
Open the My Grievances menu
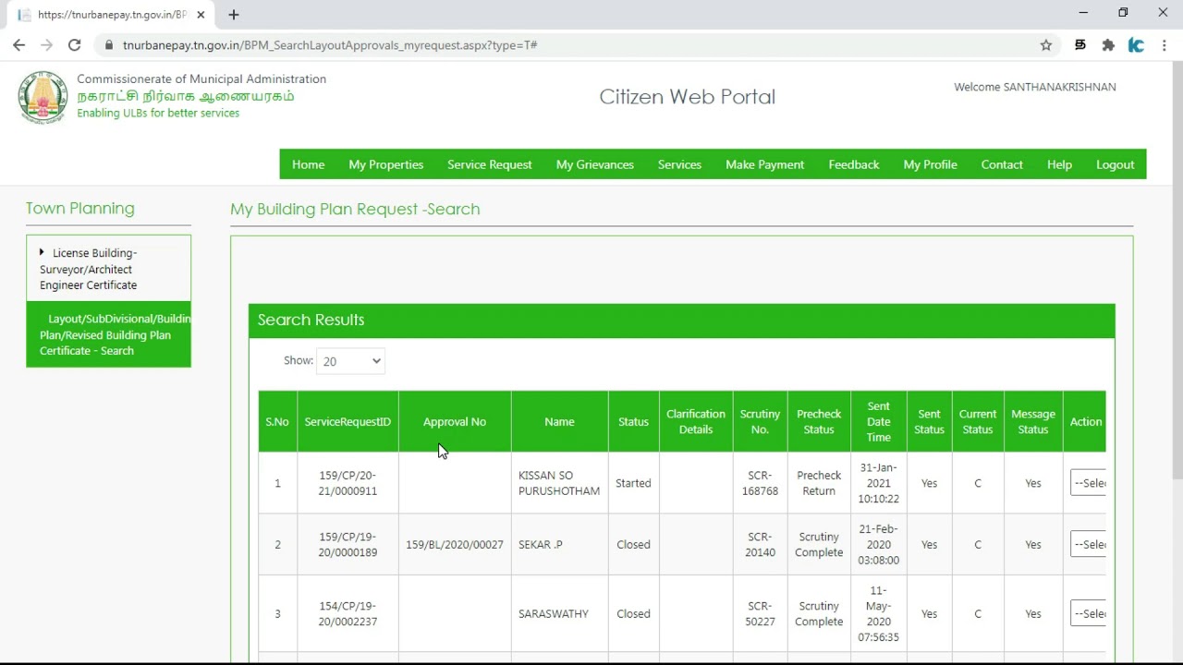(594, 164)
